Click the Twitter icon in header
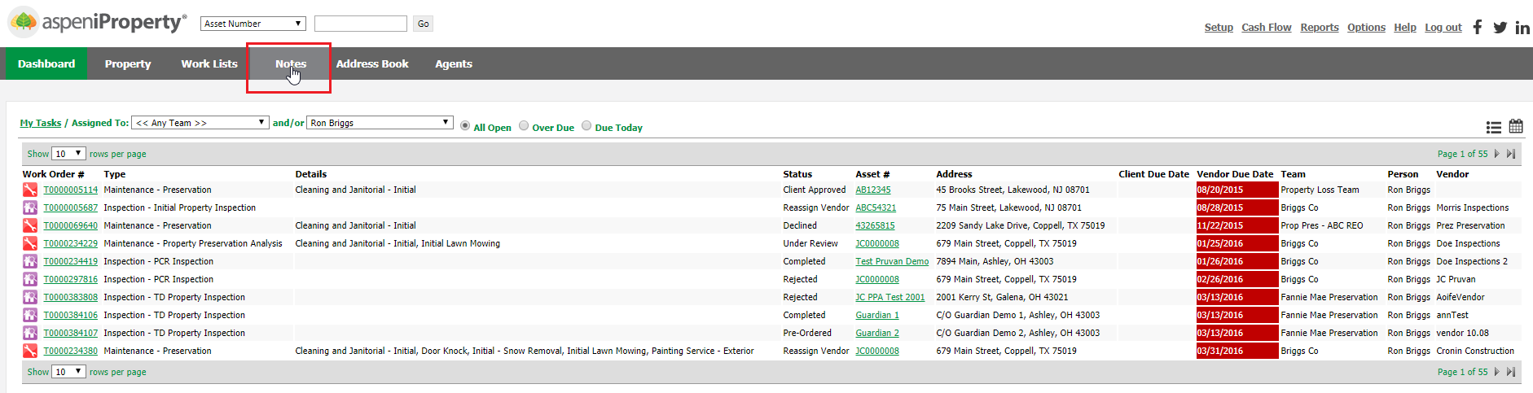The height and width of the screenshot is (393, 1533). 1500,28
